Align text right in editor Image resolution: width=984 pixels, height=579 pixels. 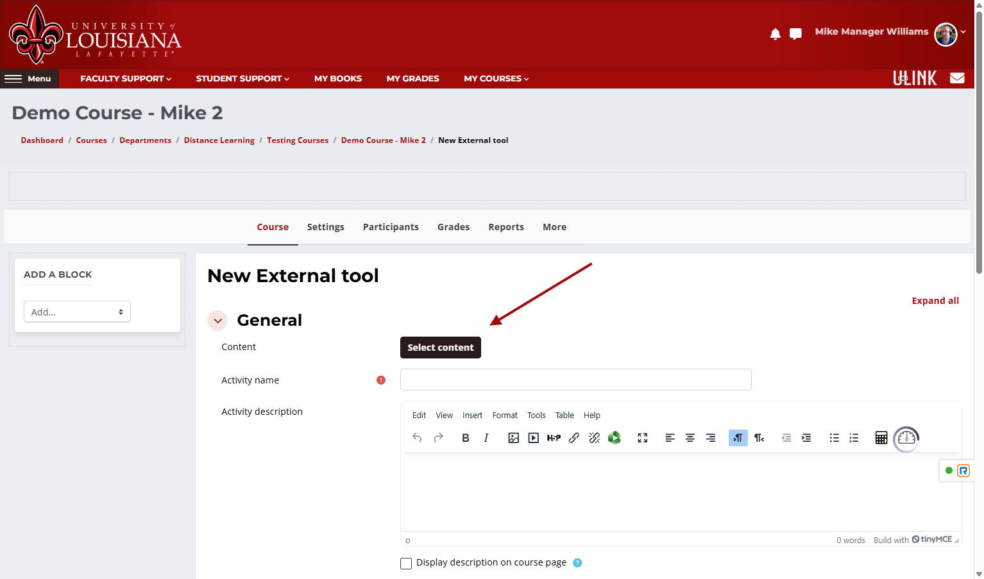[711, 438]
